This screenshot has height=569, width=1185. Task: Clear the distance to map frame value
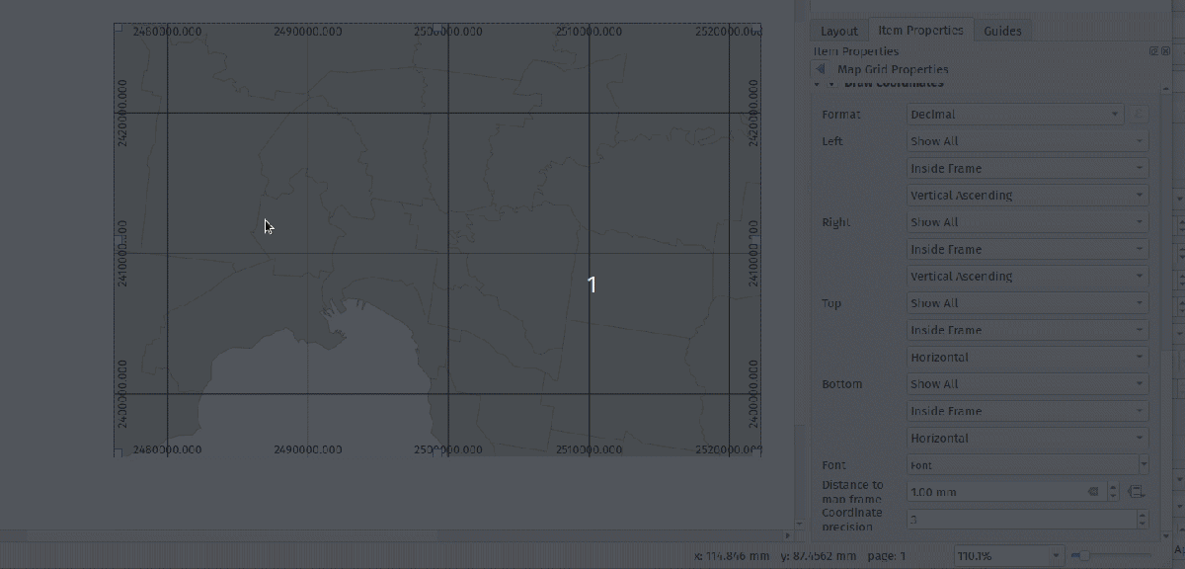[1094, 492]
